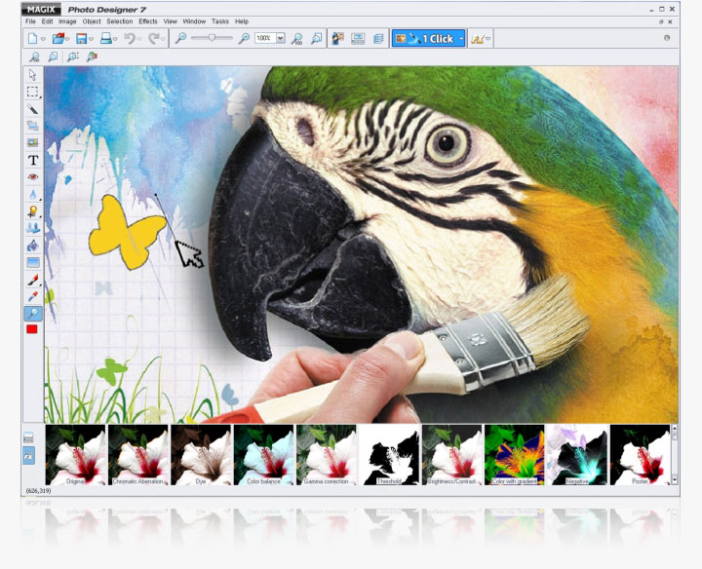This screenshot has width=702, height=569.
Task: Expand the Redo history dropdown arrow
Action: coord(163,39)
